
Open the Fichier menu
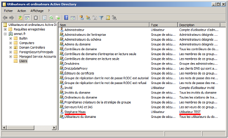coord(8,11)
